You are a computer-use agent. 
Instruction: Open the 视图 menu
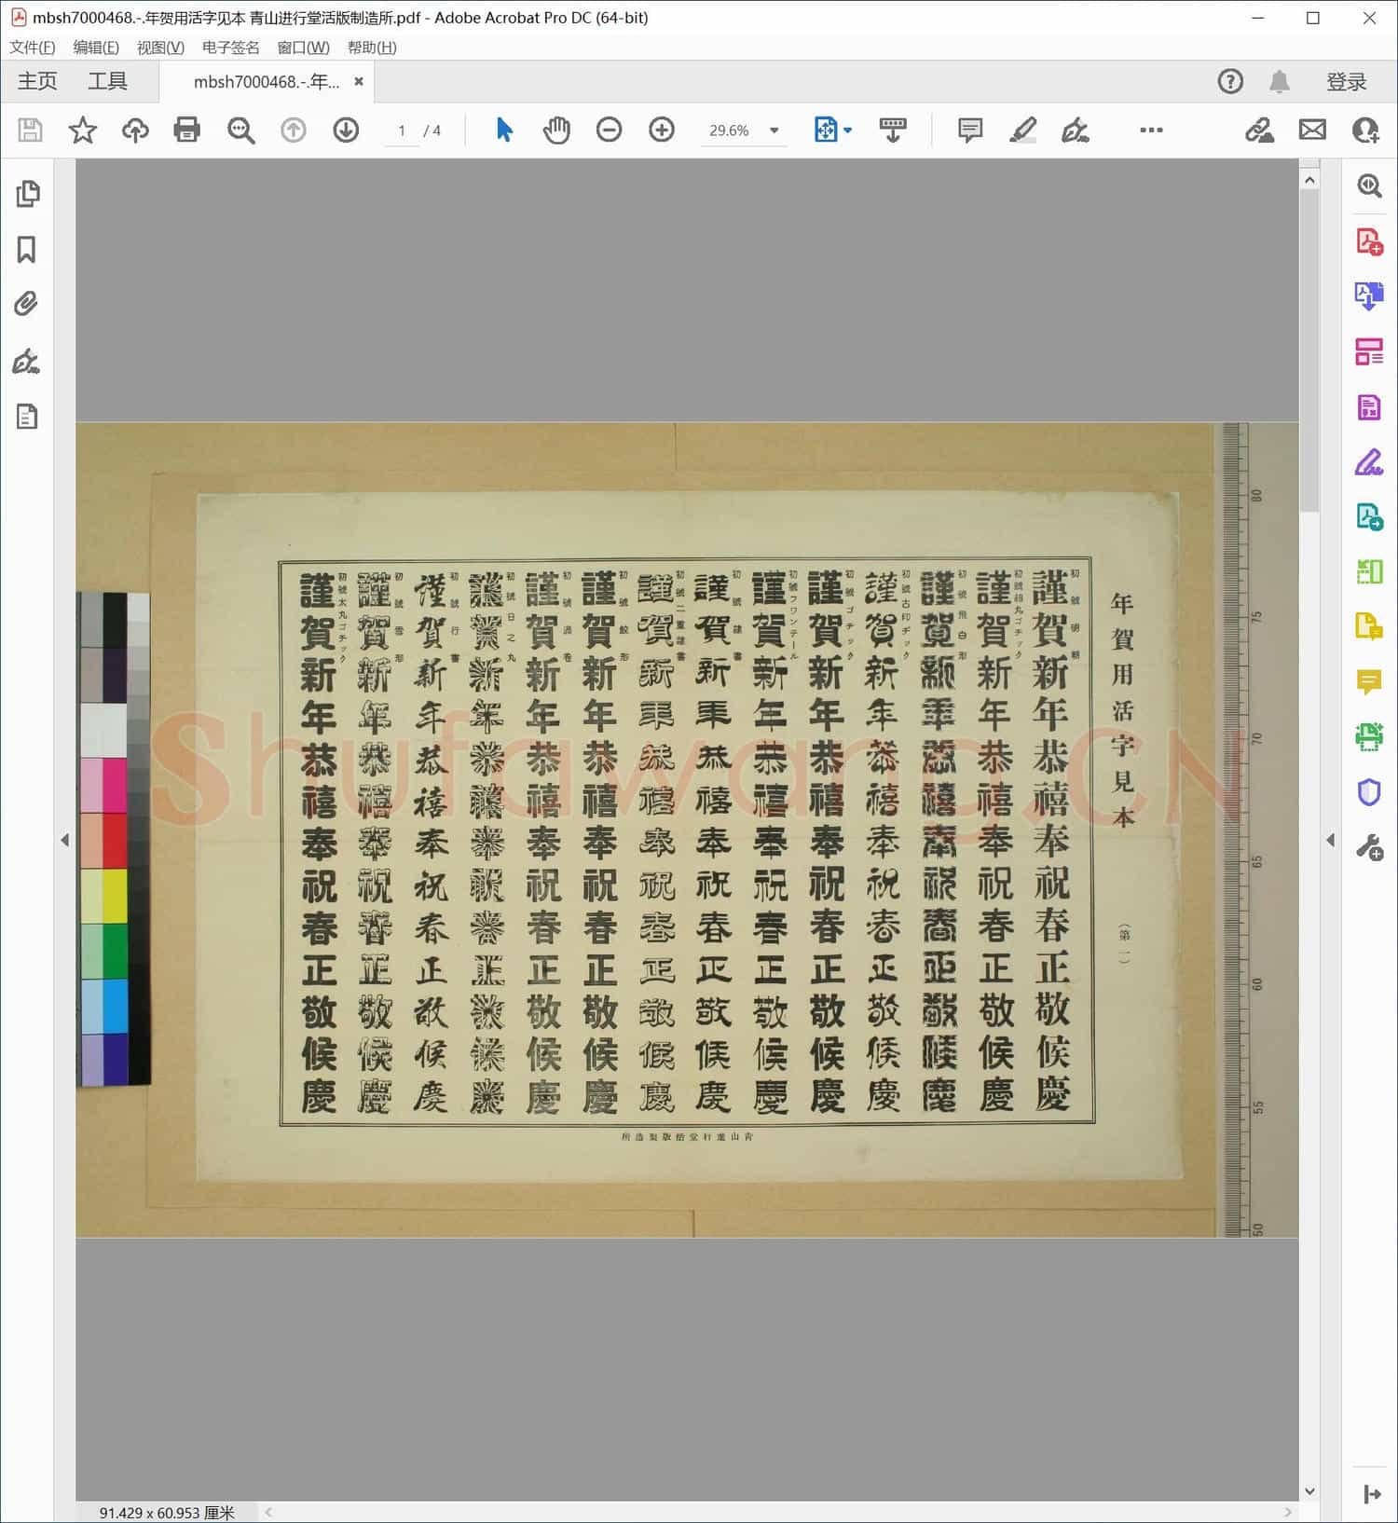[x=160, y=48]
